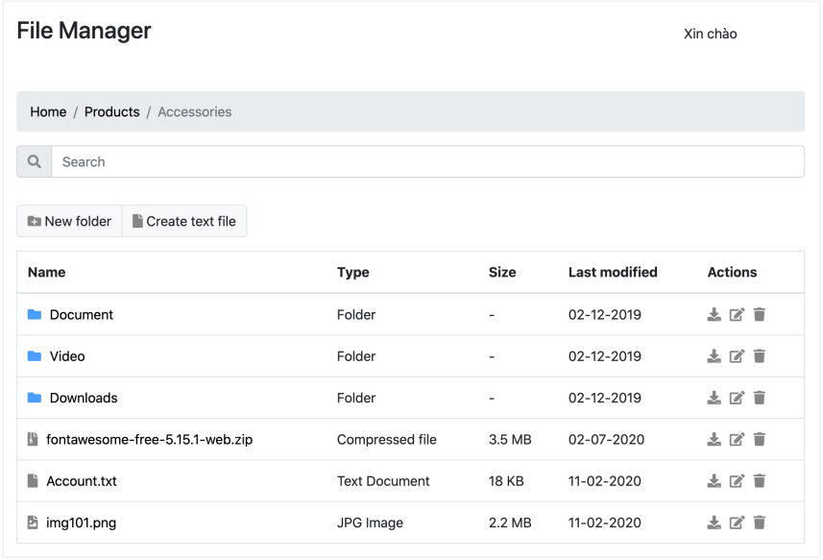Click the trash icon for Document

pos(760,315)
